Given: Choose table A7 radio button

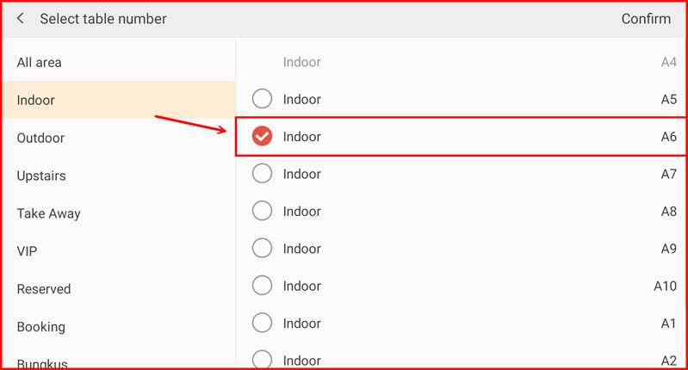Looking at the screenshot, I should pos(262,174).
